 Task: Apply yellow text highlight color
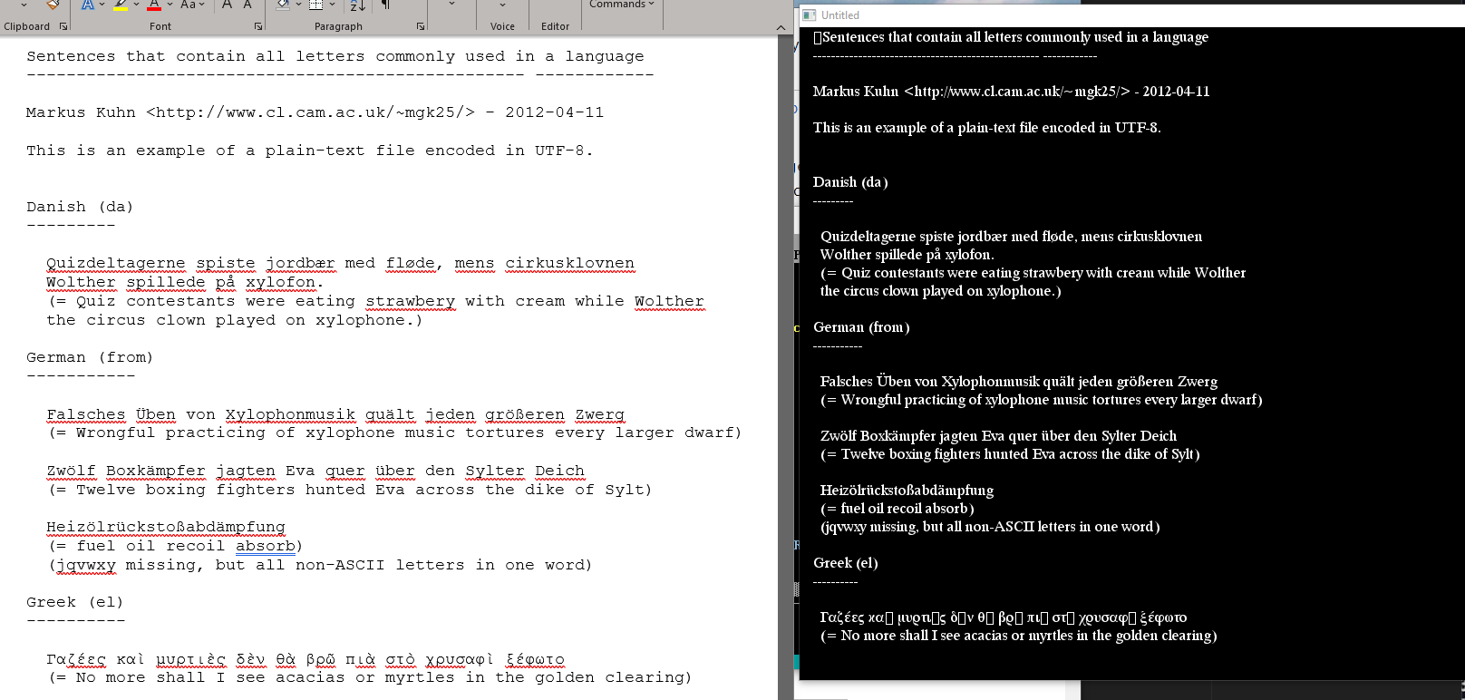point(120,5)
